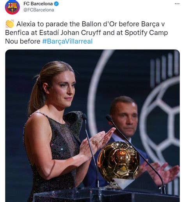Click the left microphone head in the photo

84,116
